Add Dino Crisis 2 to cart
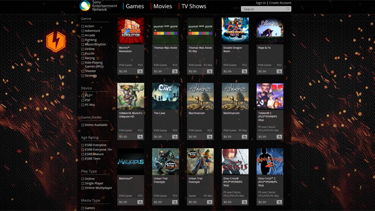375x211 pixels. coord(279,202)
